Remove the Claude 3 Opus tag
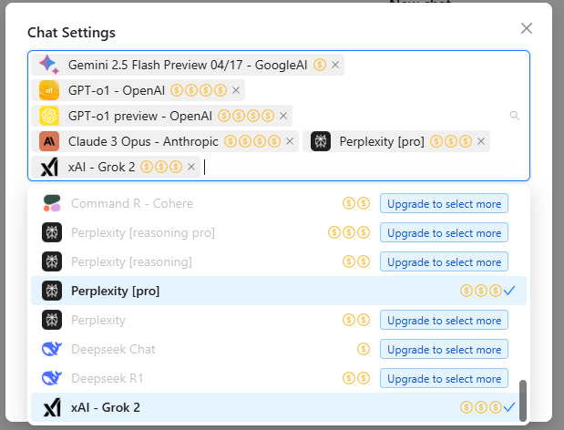Viewport: 564px width, 430px height. [x=290, y=141]
